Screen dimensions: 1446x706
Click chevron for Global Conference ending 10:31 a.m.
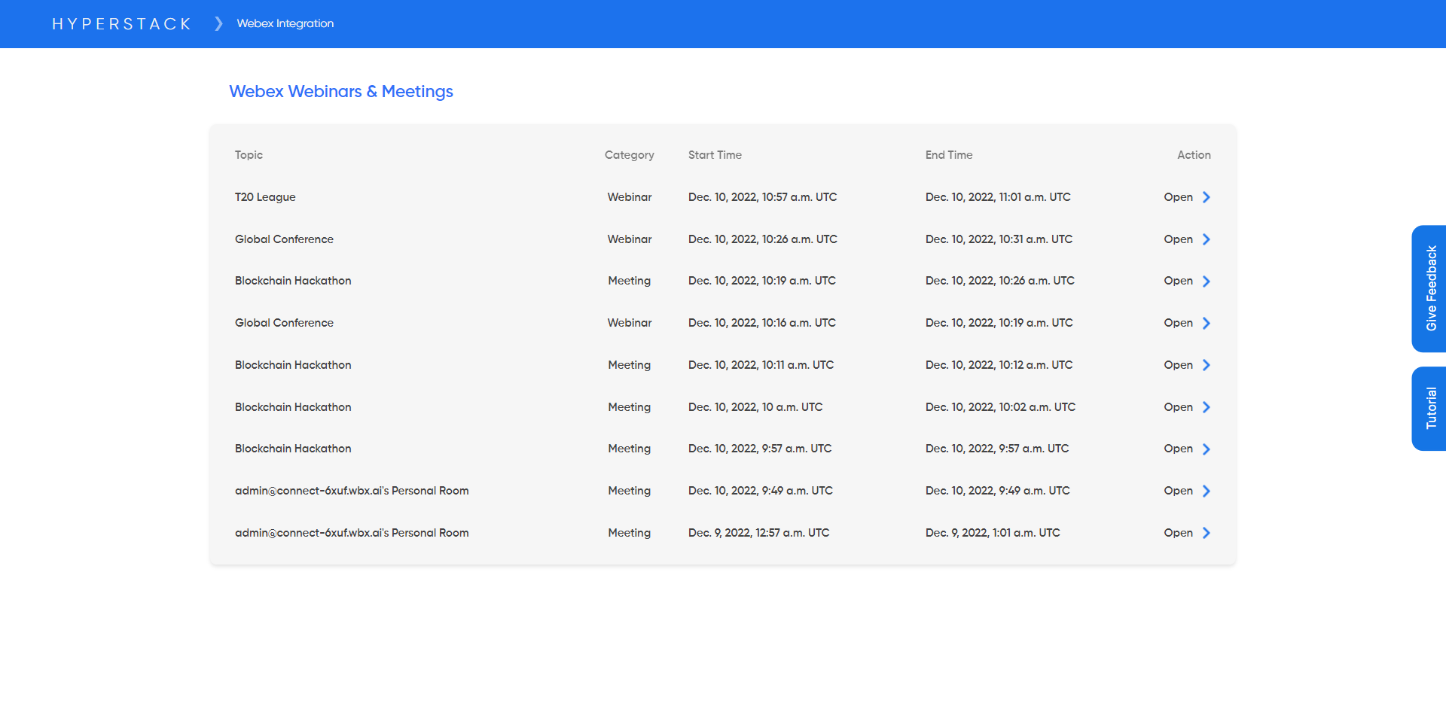click(x=1206, y=239)
